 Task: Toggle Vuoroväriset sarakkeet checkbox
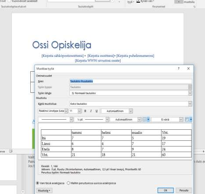[x=9, y=1]
